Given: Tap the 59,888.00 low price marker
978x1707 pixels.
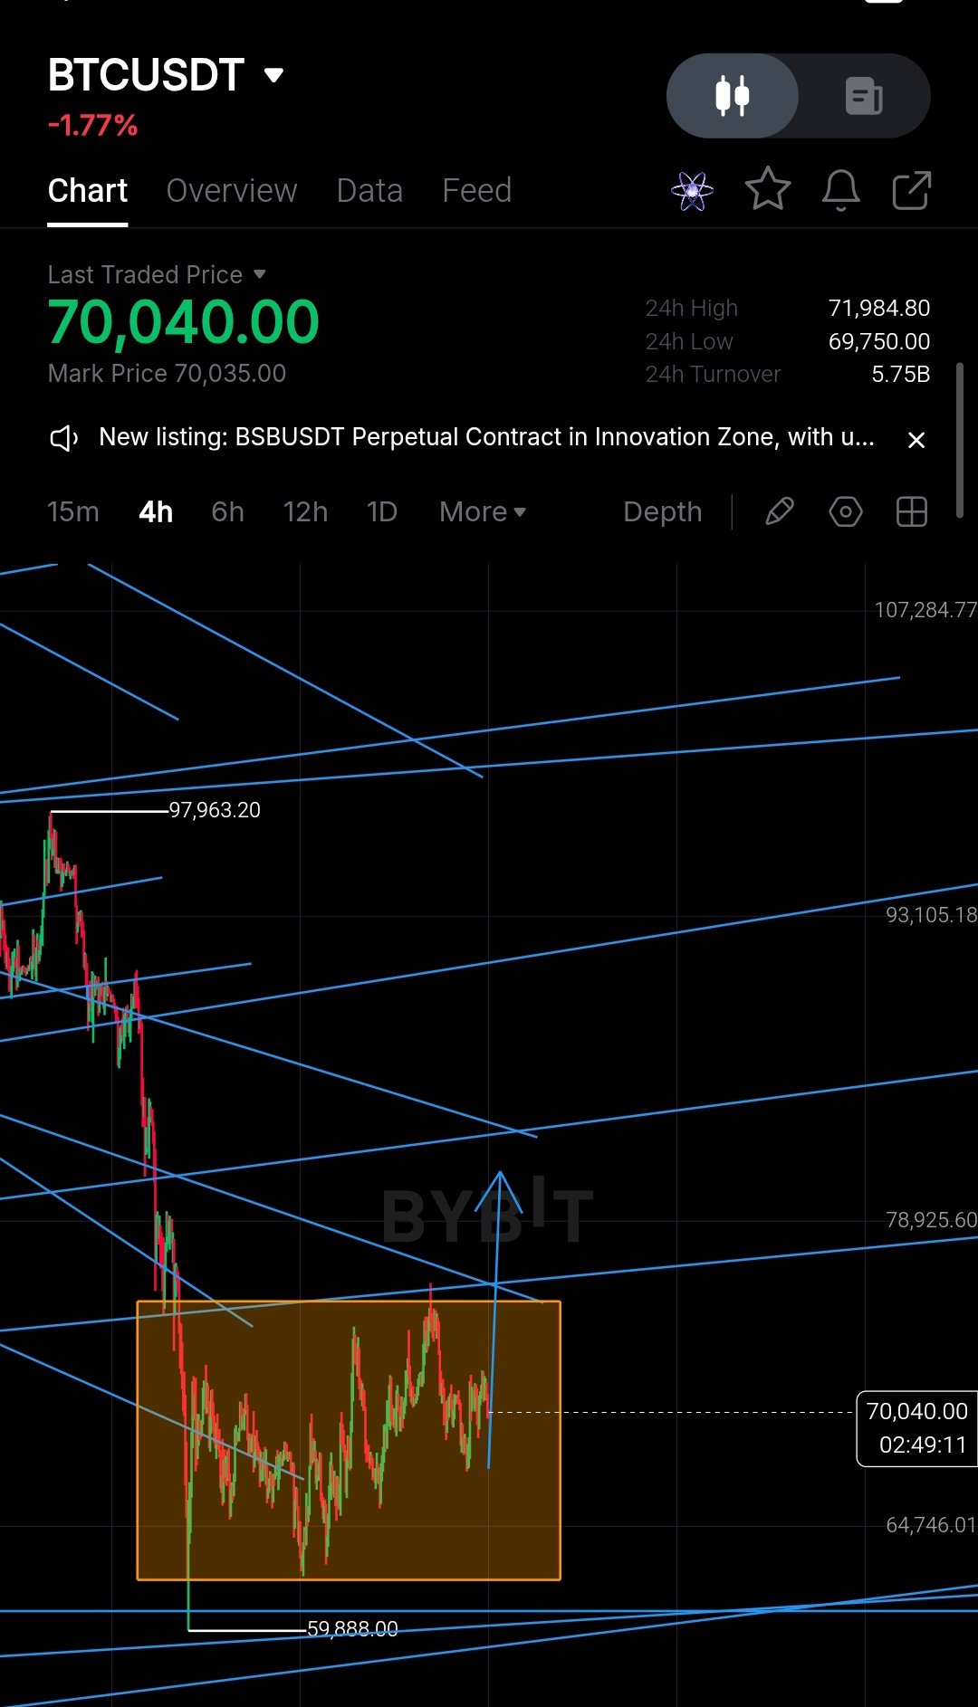Looking at the screenshot, I should point(352,1629).
